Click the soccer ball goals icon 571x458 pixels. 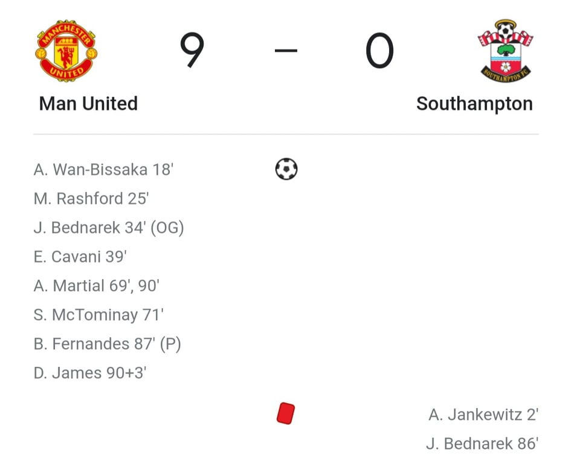tap(286, 169)
